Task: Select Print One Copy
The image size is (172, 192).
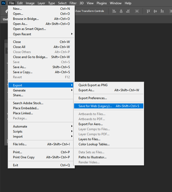Action: [41, 157]
